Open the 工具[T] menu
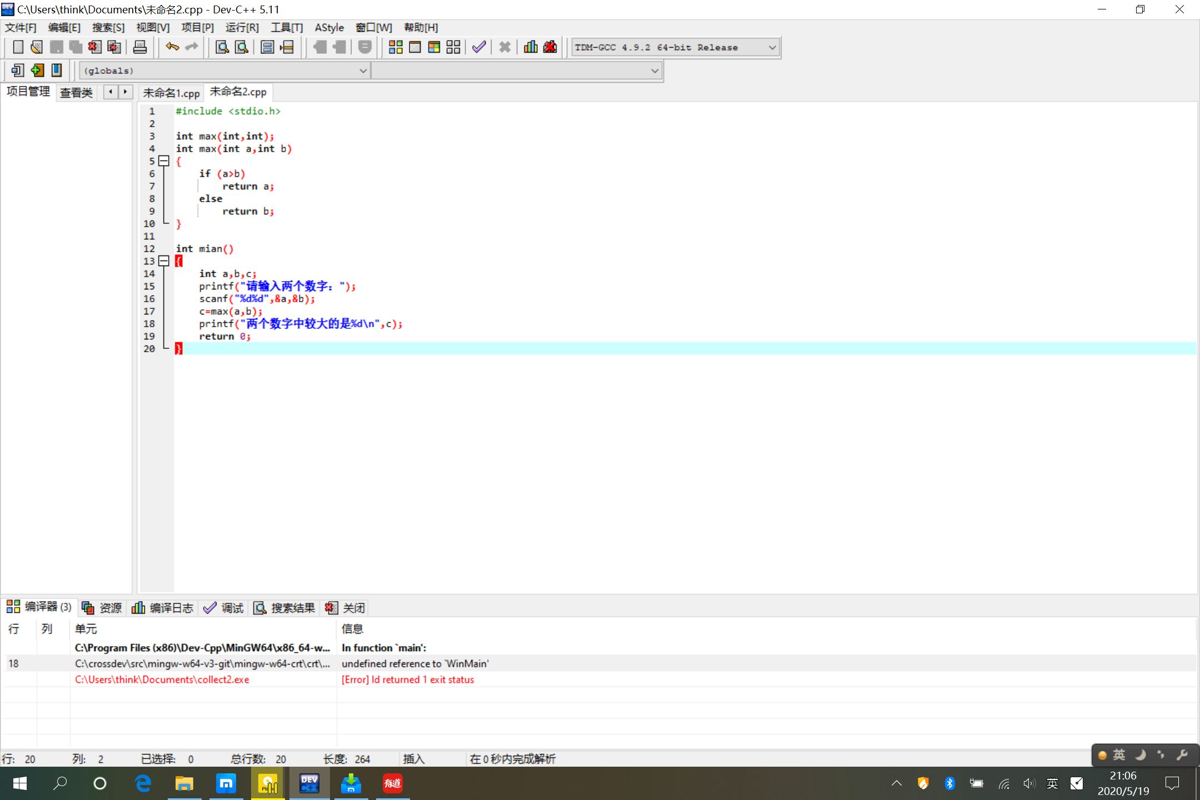 click(287, 28)
